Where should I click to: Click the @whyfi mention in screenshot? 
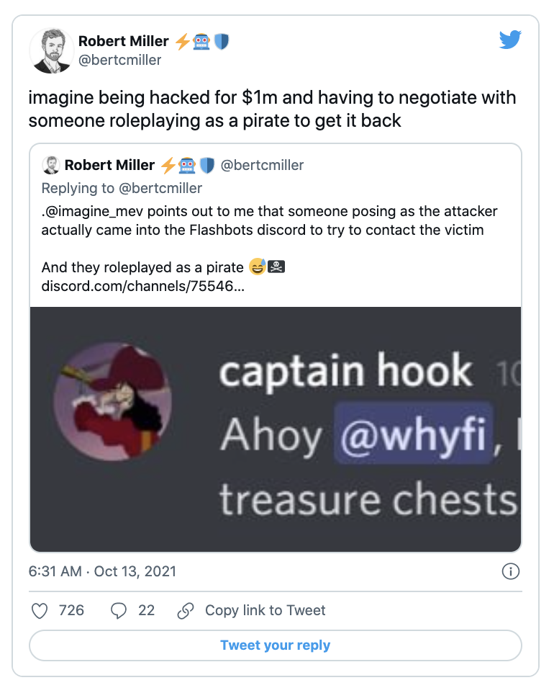(x=412, y=435)
